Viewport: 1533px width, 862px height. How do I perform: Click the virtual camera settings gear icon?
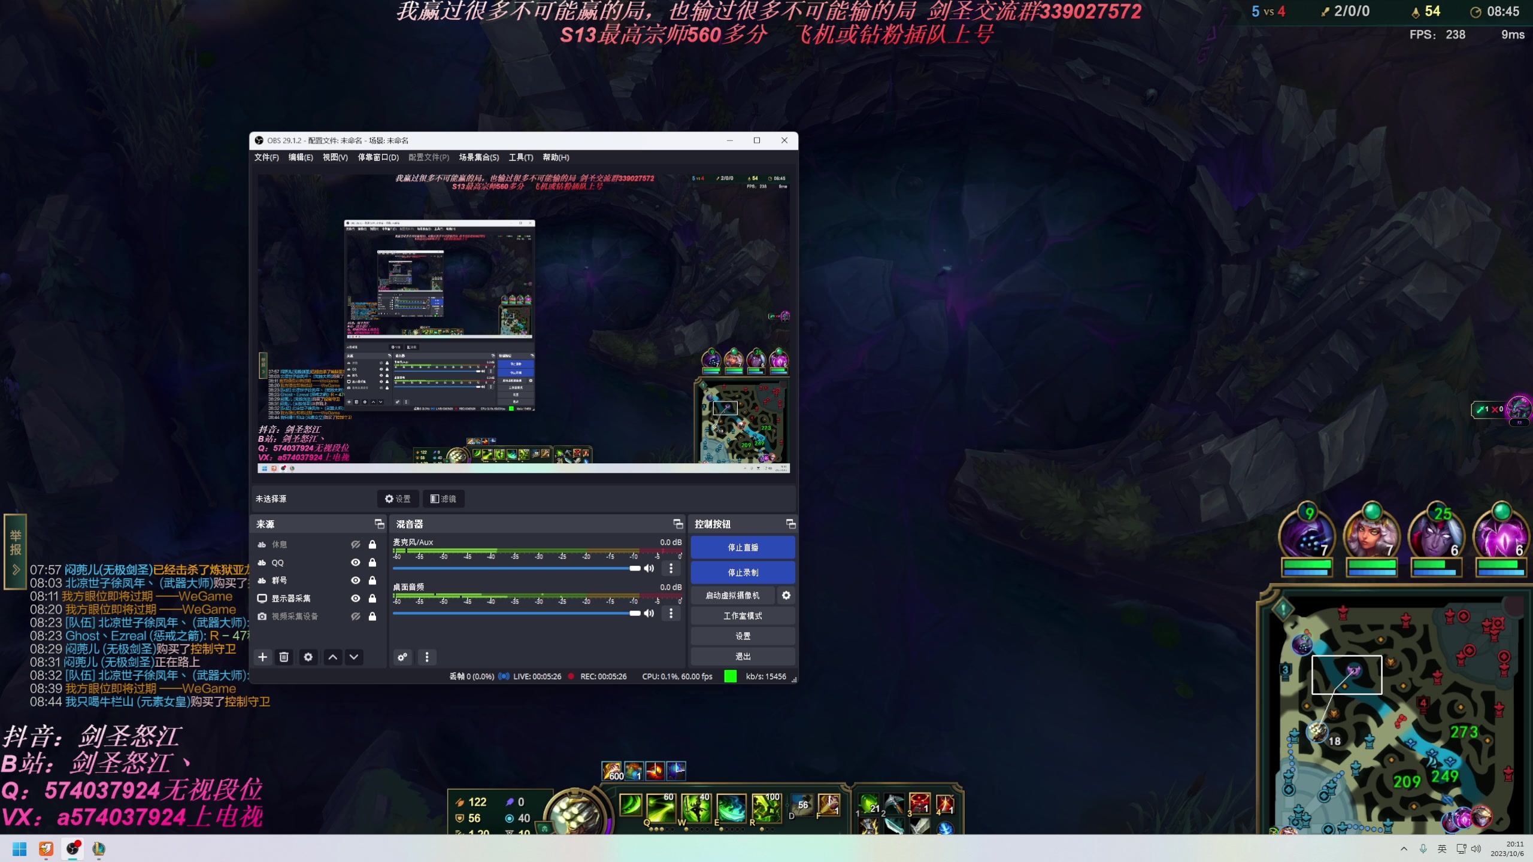point(786,595)
